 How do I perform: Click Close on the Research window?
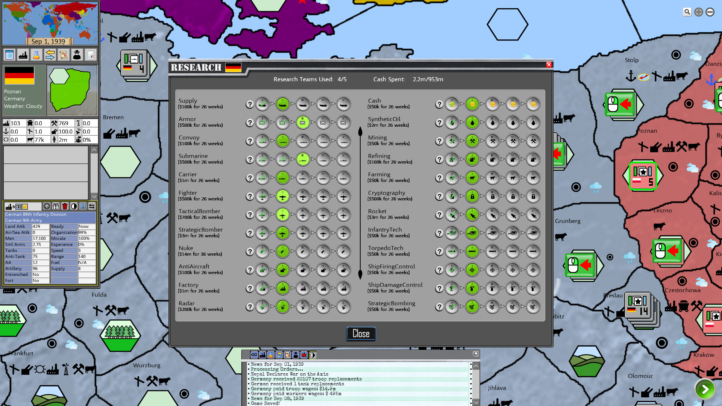pyautogui.click(x=361, y=333)
